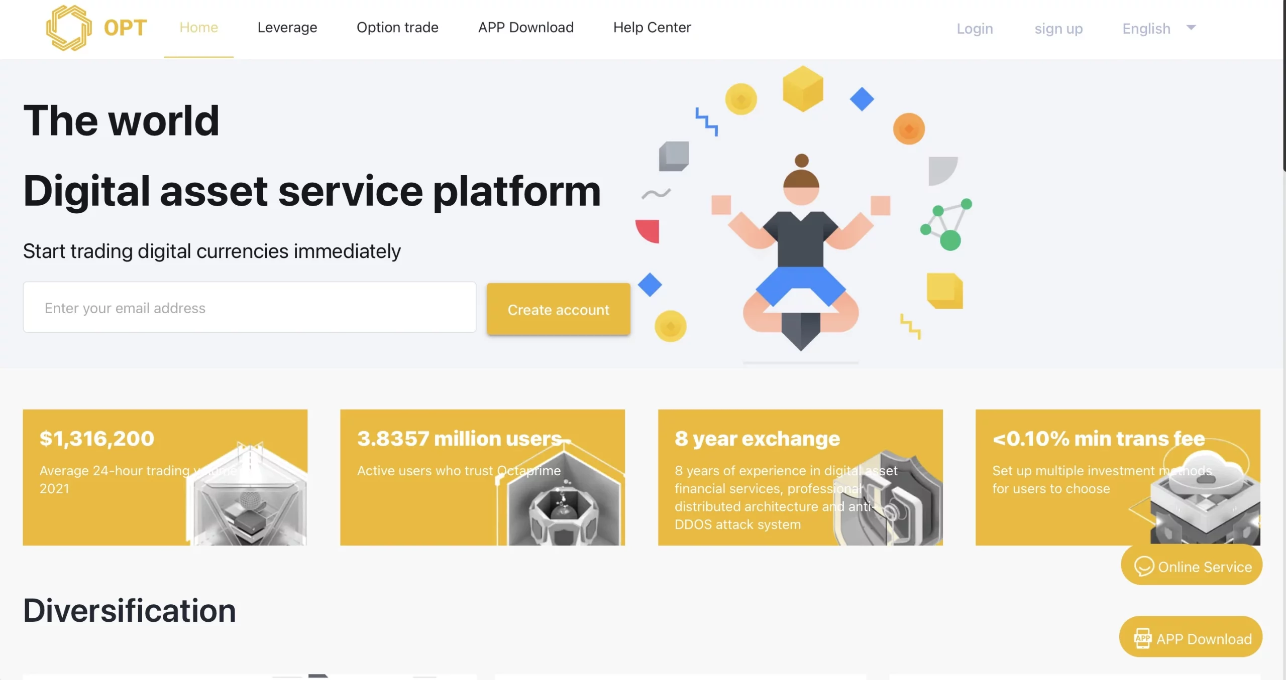Click the Login link

pyautogui.click(x=975, y=29)
